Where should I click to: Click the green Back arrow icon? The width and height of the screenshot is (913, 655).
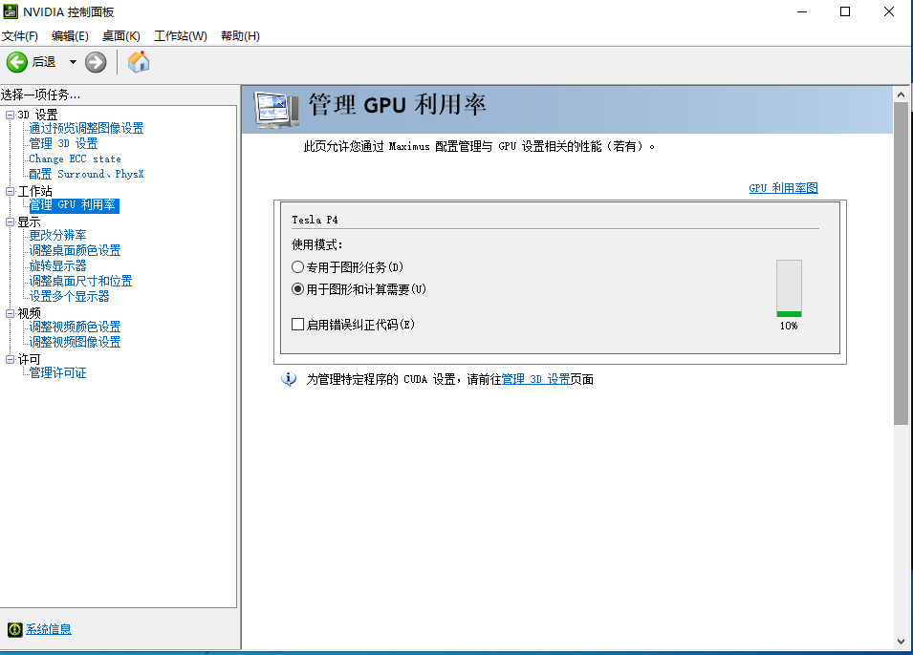point(17,62)
